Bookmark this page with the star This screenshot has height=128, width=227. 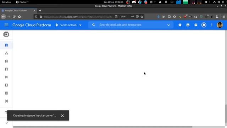(x=142, y=17)
